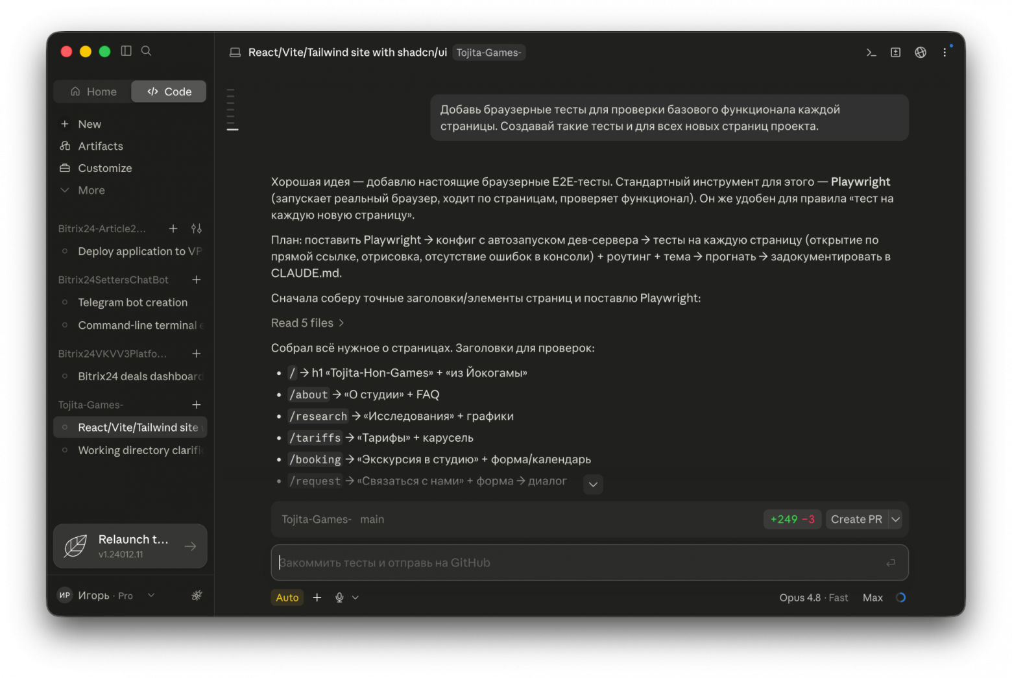Select React/Vite/Tailwind site session
This screenshot has width=1012, height=678.
click(x=130, y=428)
